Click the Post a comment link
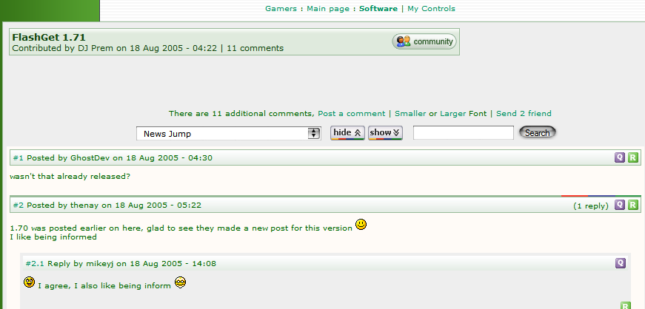645x309 pixels. pyautogui.click(x=351, y=113)
